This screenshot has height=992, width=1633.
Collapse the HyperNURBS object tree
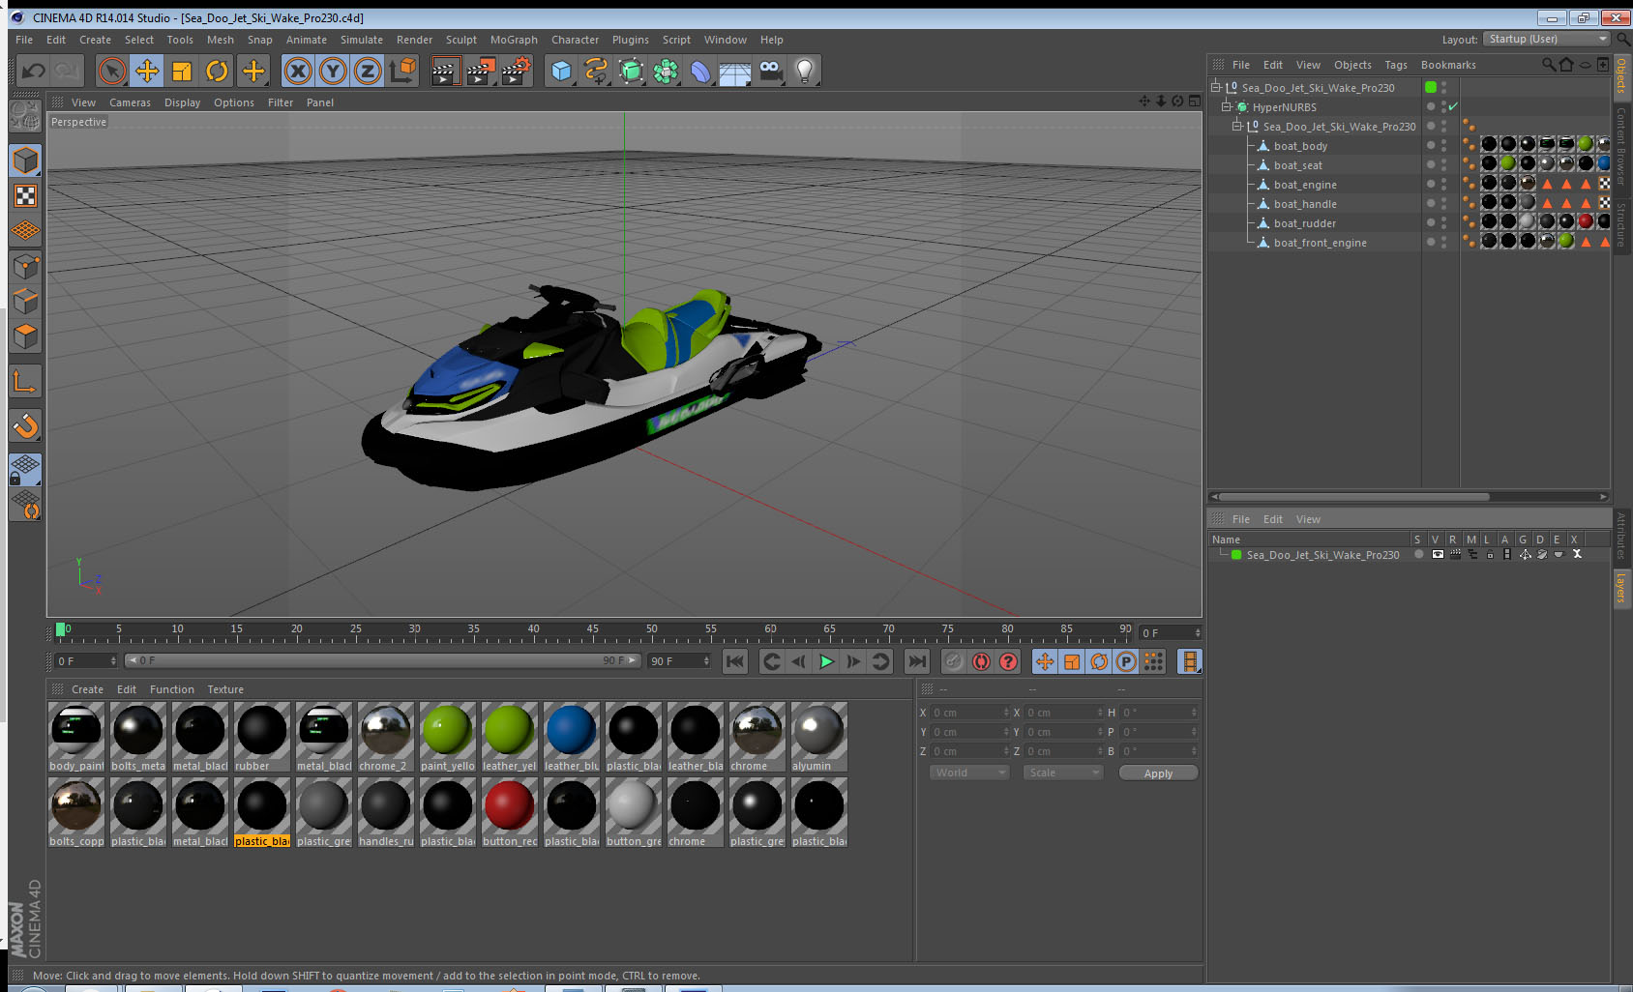coord(1226,106)
